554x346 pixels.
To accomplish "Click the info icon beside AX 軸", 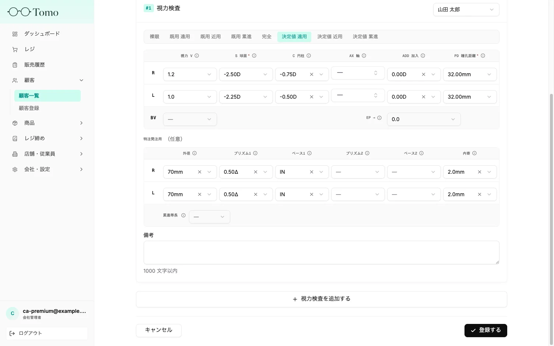I will [364, 56].
